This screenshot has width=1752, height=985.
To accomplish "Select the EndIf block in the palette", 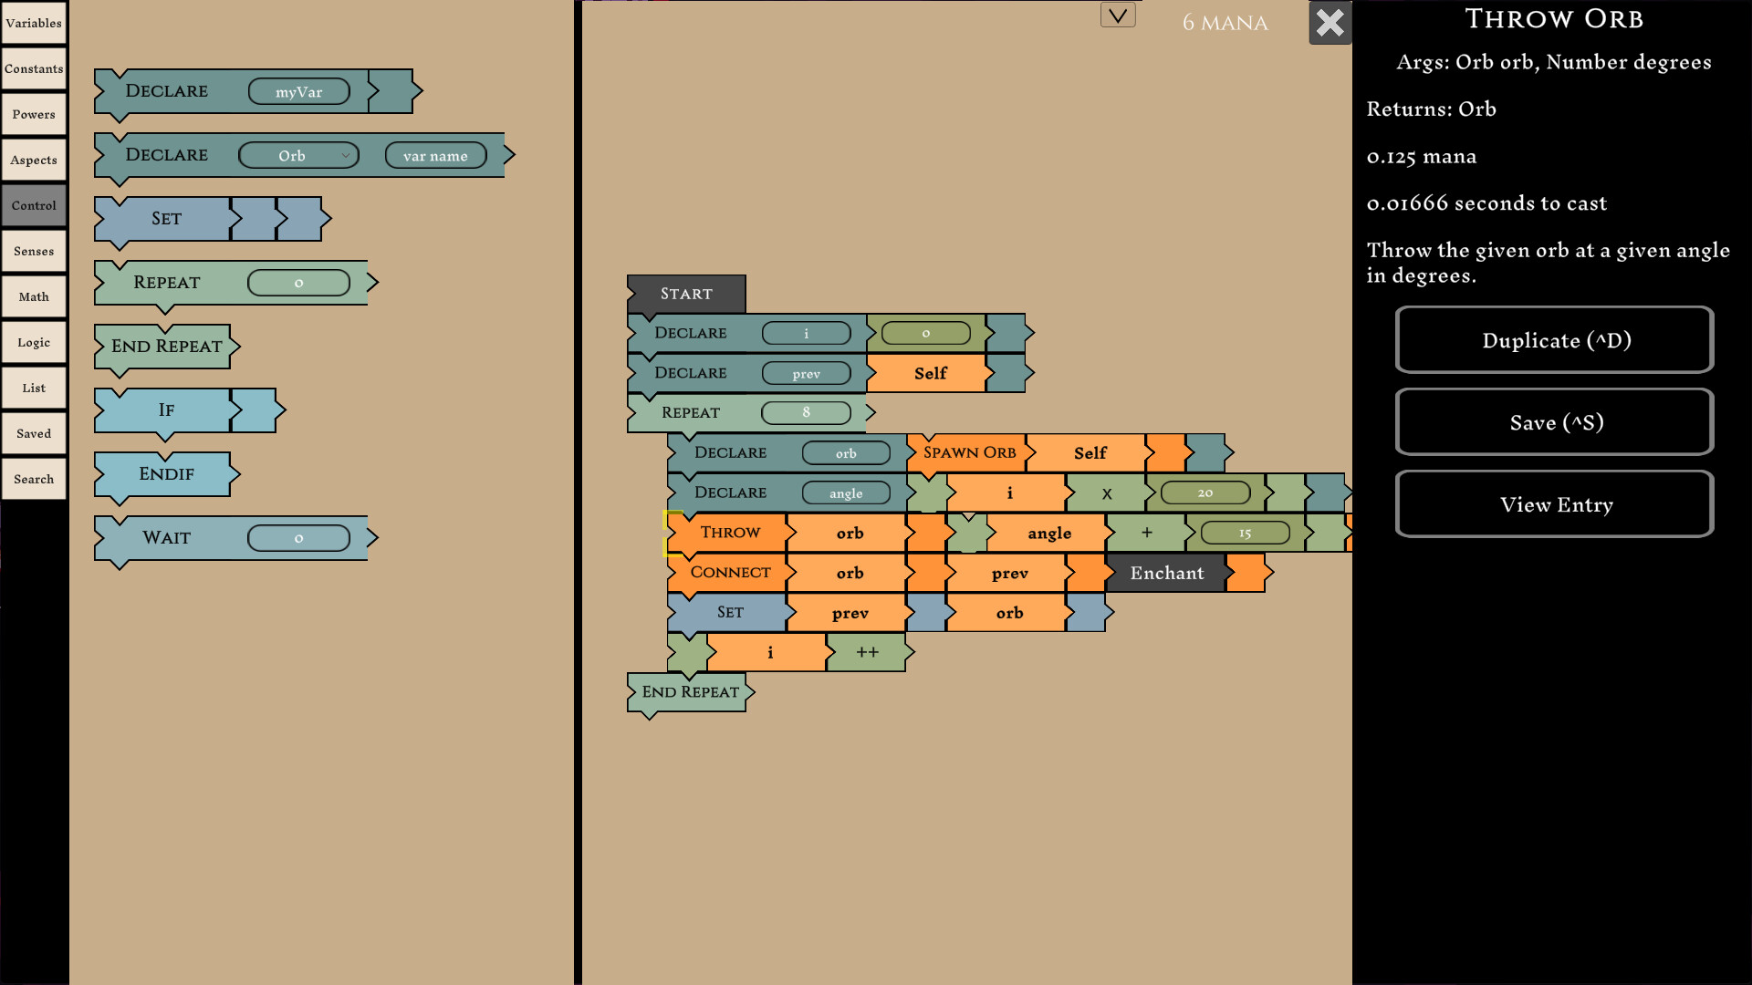I will 166,473.
